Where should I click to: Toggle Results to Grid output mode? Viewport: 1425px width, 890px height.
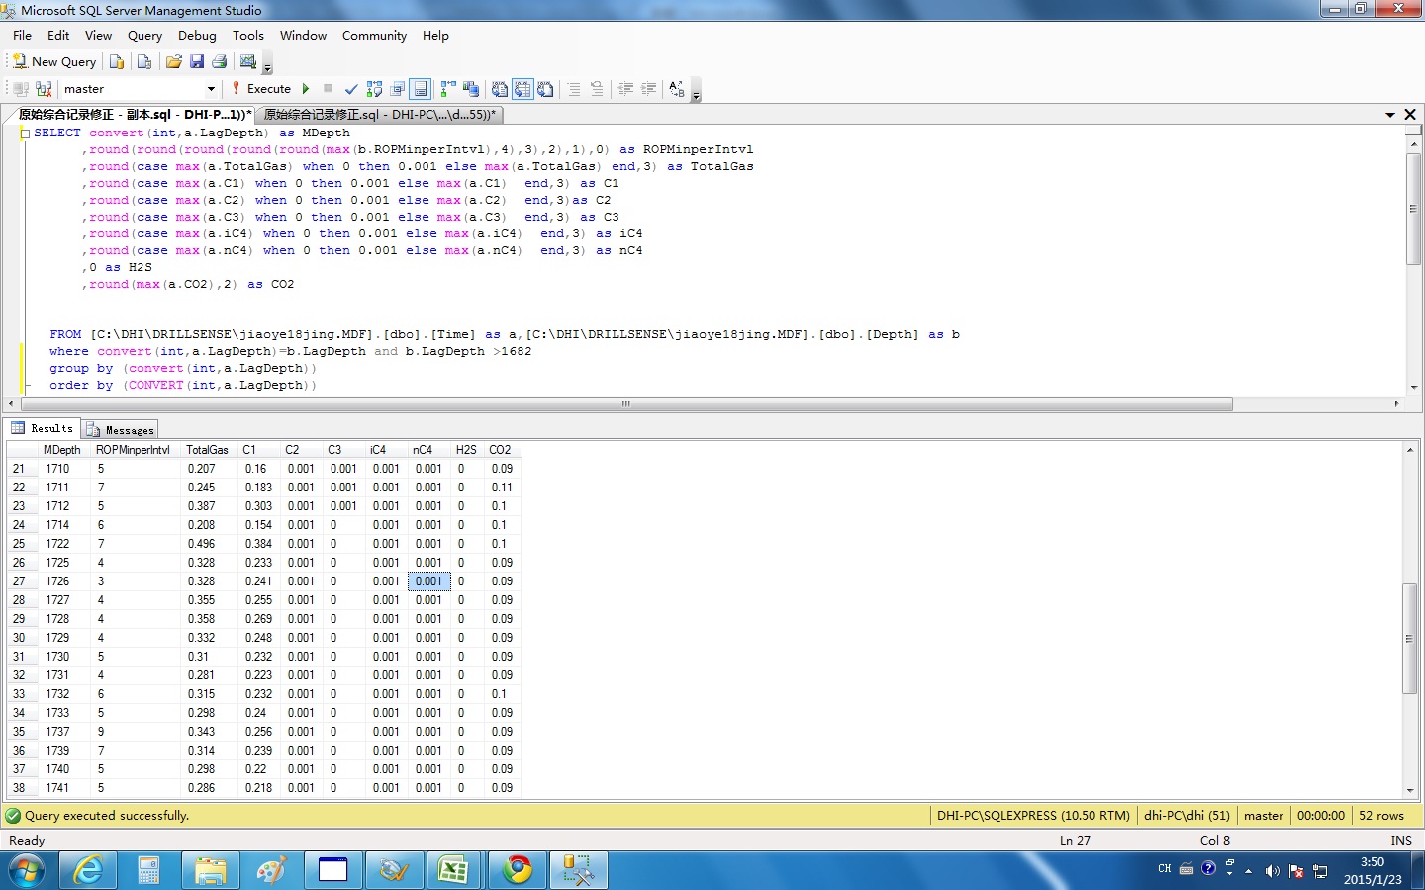(522, 89)
